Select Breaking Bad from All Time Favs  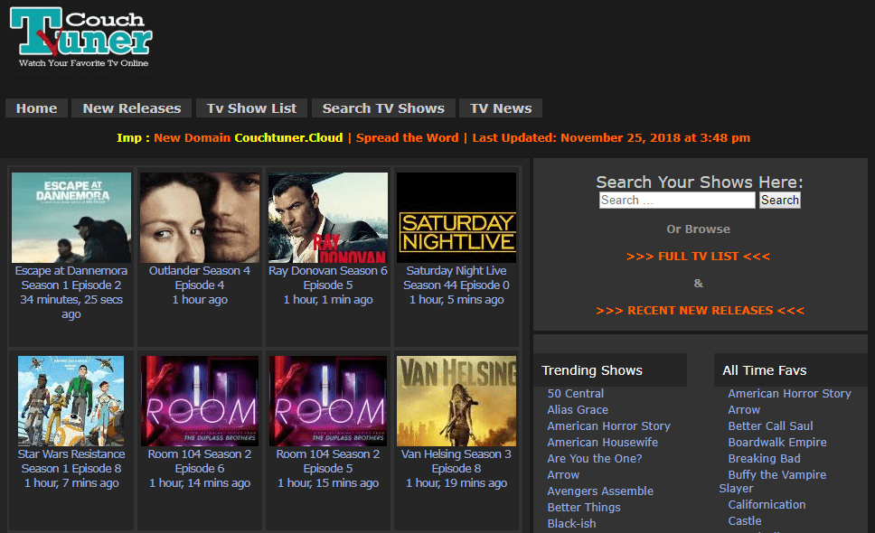[764, 458]
